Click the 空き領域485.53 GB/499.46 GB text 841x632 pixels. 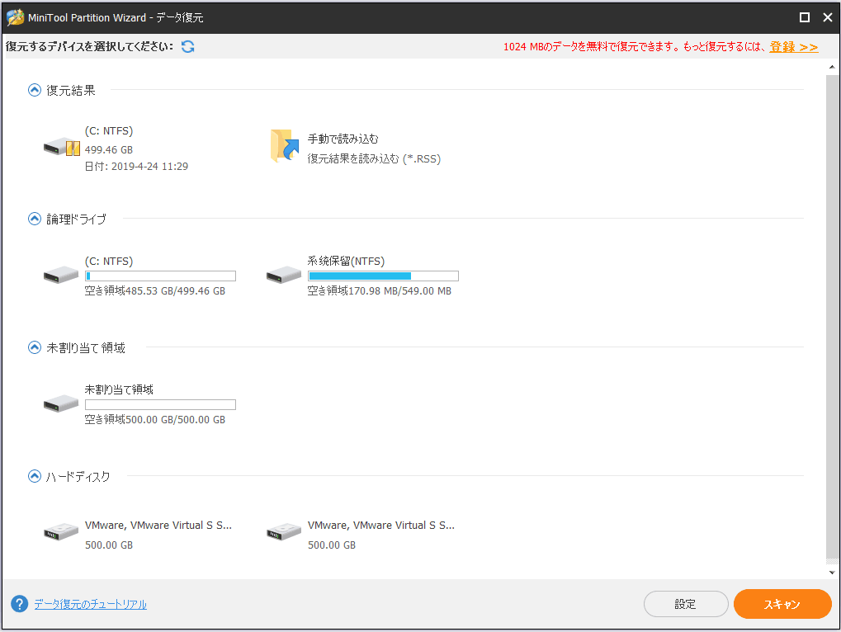155,291
